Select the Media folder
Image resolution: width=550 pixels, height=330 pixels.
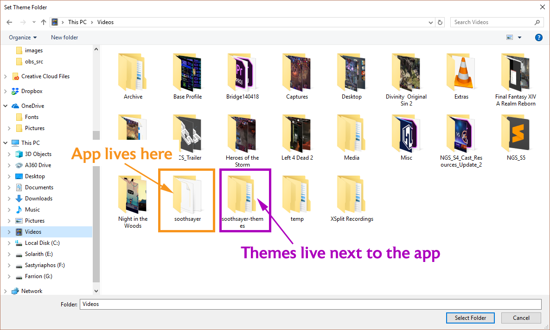coord(352,138)
